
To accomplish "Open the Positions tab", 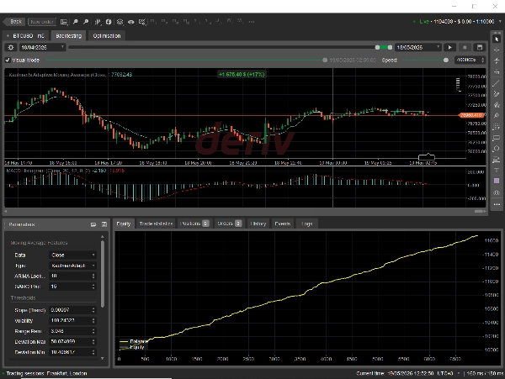I will click(194, 224).
